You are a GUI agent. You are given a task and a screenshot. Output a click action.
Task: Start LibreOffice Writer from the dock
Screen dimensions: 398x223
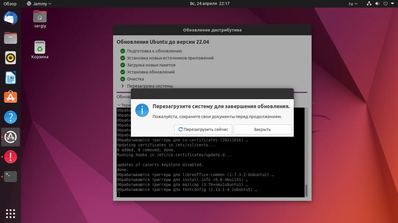pyautogui.click(x=10, y=77)
